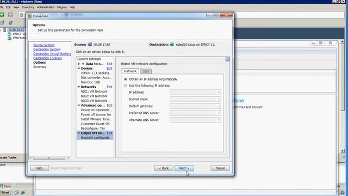Screen dimensions: 348x196
Task: Click Edit next to Devices
Action: [x=109, y=69]
